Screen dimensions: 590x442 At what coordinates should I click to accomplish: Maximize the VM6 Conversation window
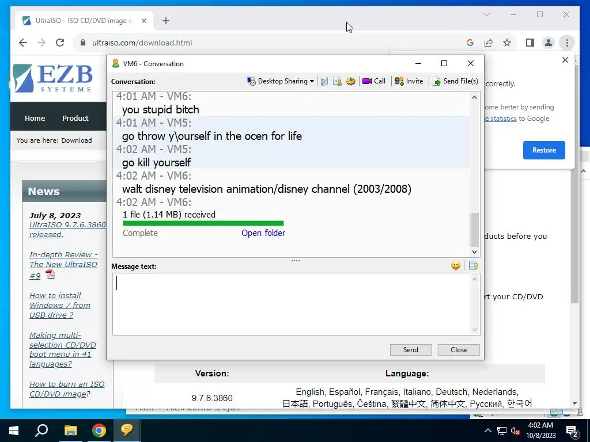(x=444, y=63)
